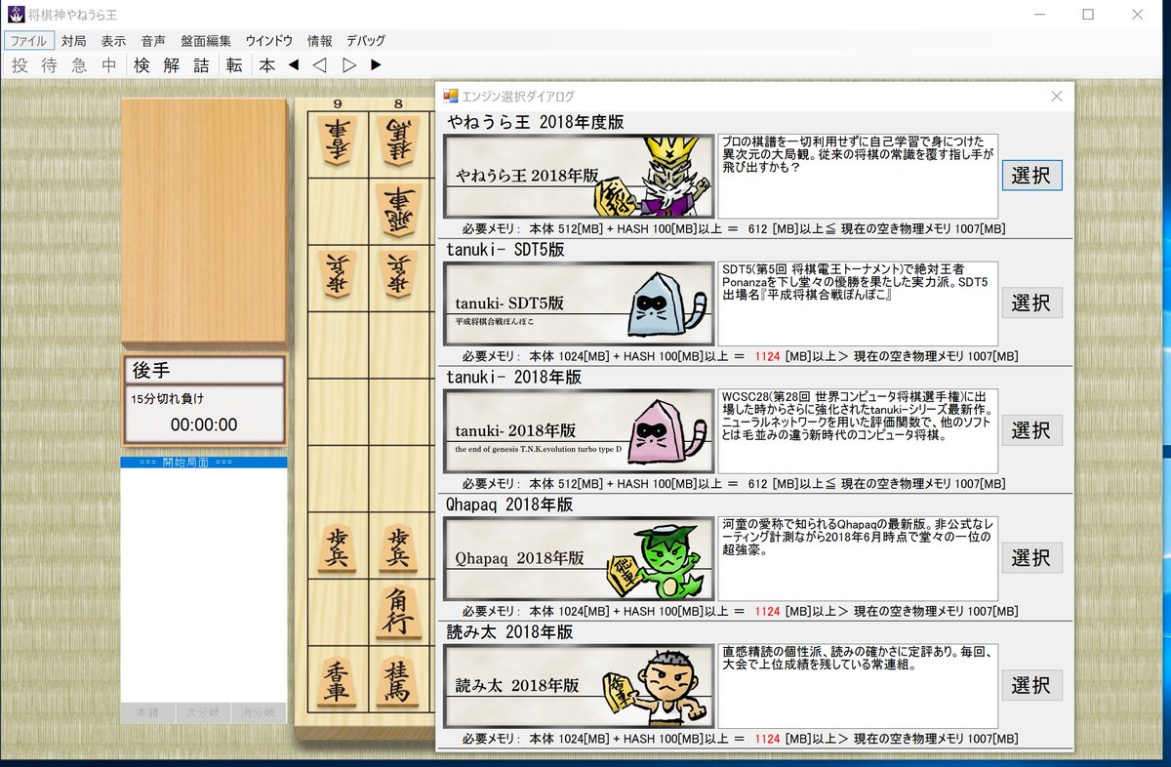
Task: Select the 読み太 2018年版 engine
Action: click(1032, 685)
